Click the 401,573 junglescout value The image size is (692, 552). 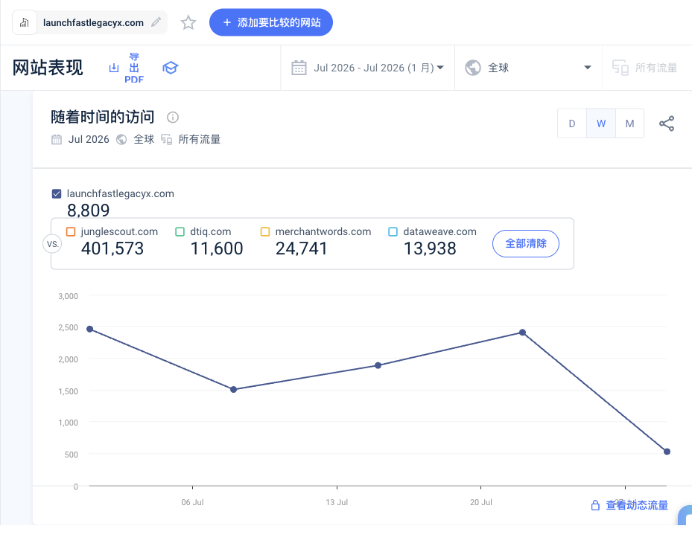[112, 248]
